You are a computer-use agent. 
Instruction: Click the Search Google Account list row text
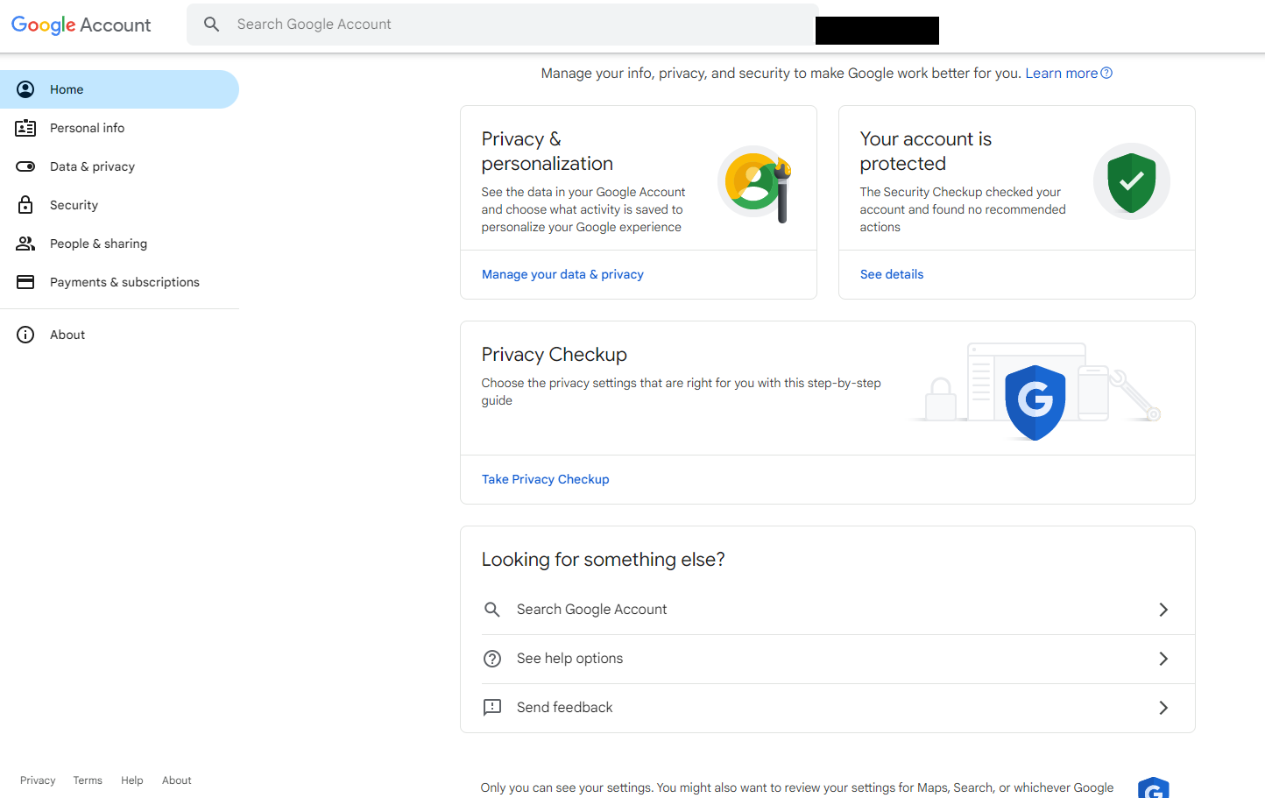pyautogui.click(x=591, y=610)
